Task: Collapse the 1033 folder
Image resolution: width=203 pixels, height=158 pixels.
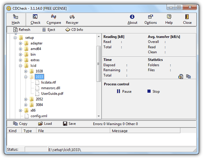Action: click(26, 77)
